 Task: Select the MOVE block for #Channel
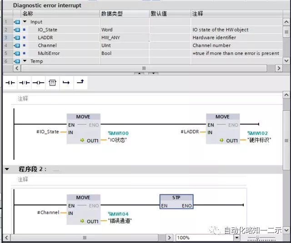point(83,198)
